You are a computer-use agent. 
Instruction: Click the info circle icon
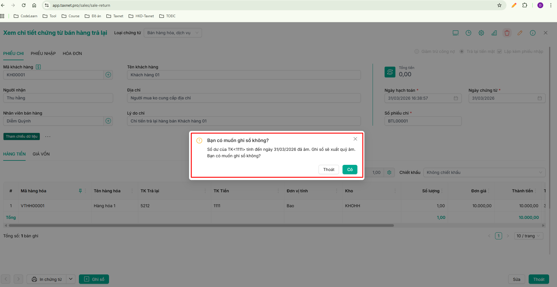tap(533, 33)
